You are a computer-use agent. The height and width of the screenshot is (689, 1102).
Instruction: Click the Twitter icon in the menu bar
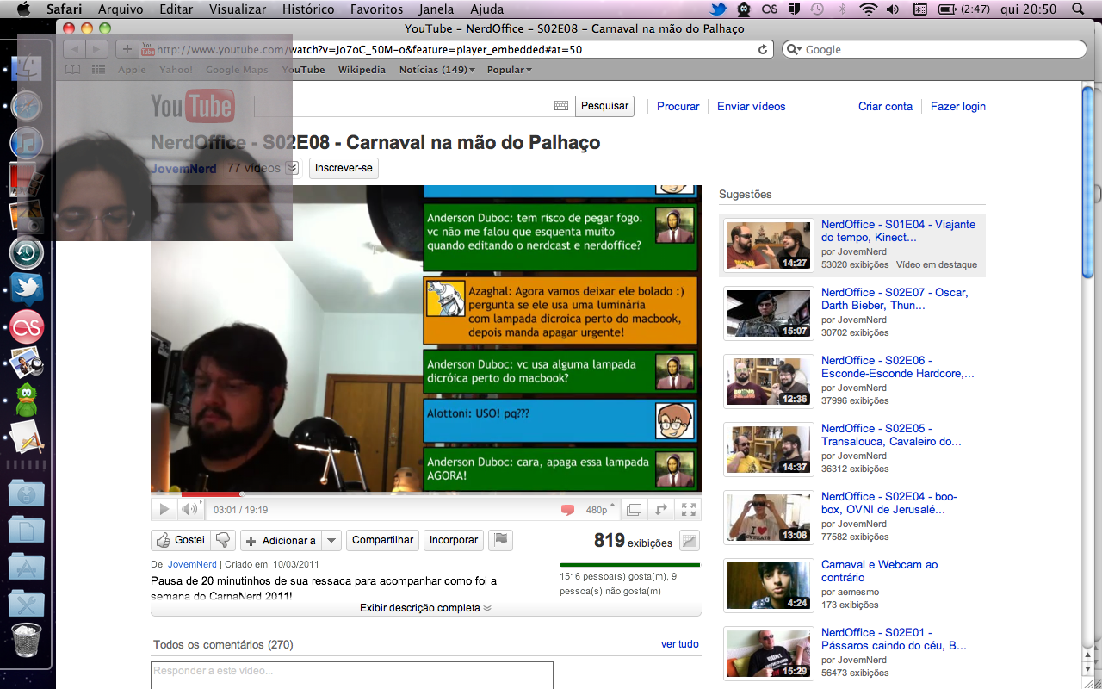click(x=719, y=9)
